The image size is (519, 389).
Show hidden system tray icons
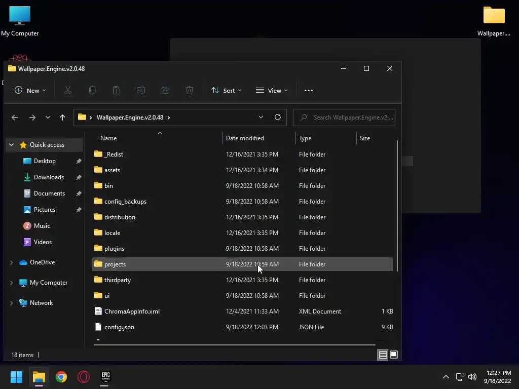coord(446,377)
